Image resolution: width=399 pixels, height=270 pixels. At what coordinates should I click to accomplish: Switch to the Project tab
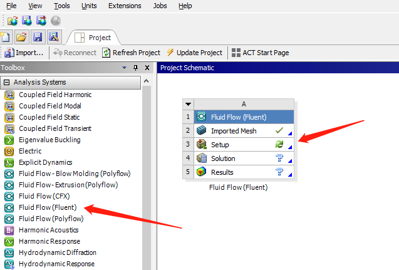[x=93, y=38]
